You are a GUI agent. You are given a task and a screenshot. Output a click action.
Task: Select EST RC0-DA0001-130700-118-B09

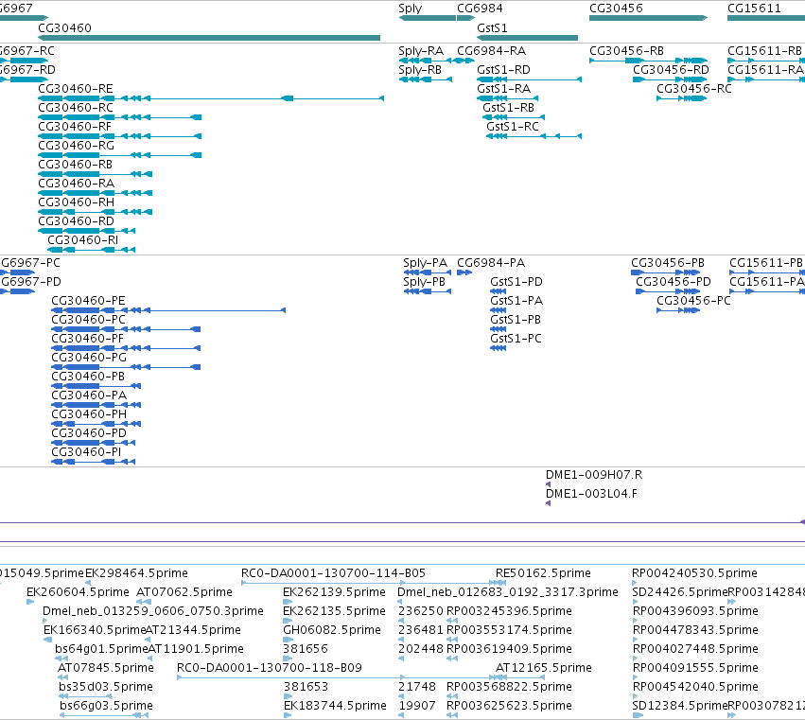(x=270, y=668)
